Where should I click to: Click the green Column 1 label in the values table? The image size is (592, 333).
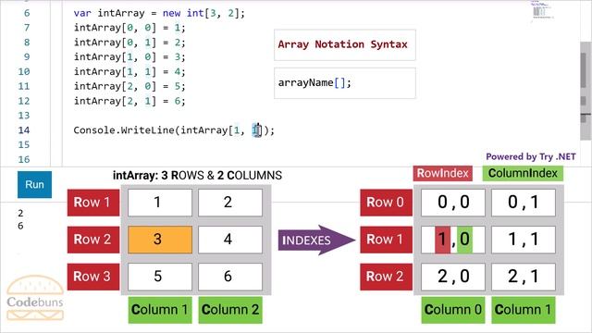(160, 310)
